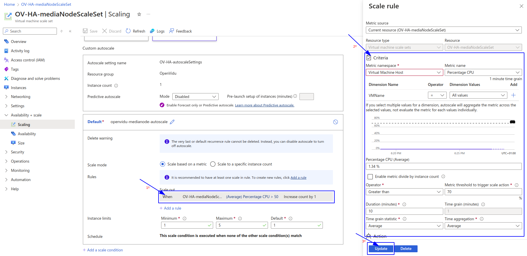
Task: Open Overview in the left menu
Action: pos(18,42)
